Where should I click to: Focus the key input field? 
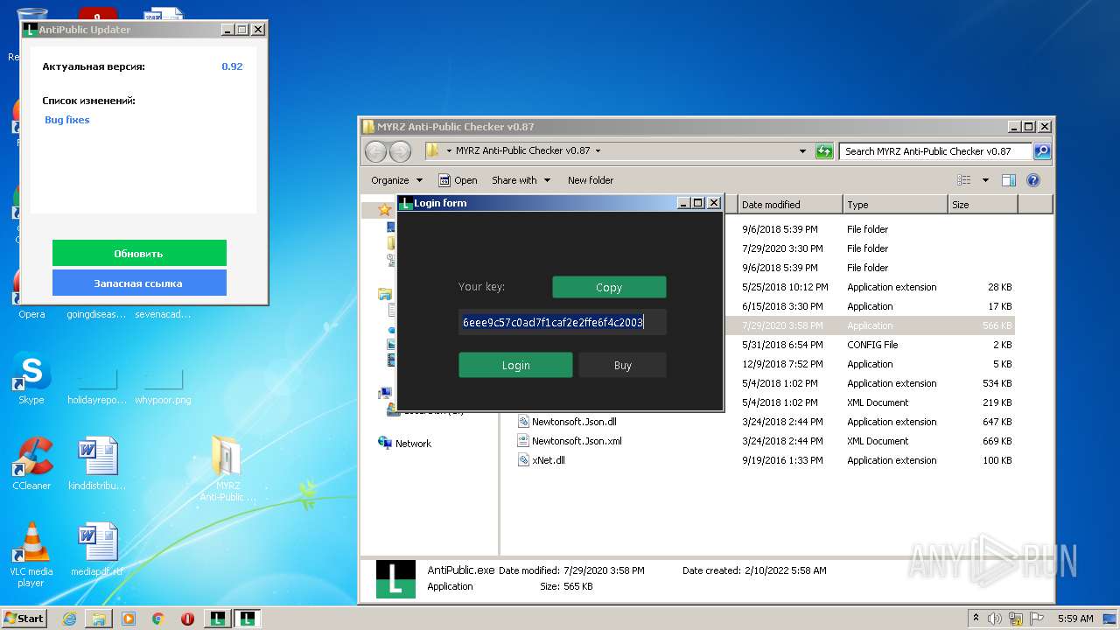[x=563, y=322]
